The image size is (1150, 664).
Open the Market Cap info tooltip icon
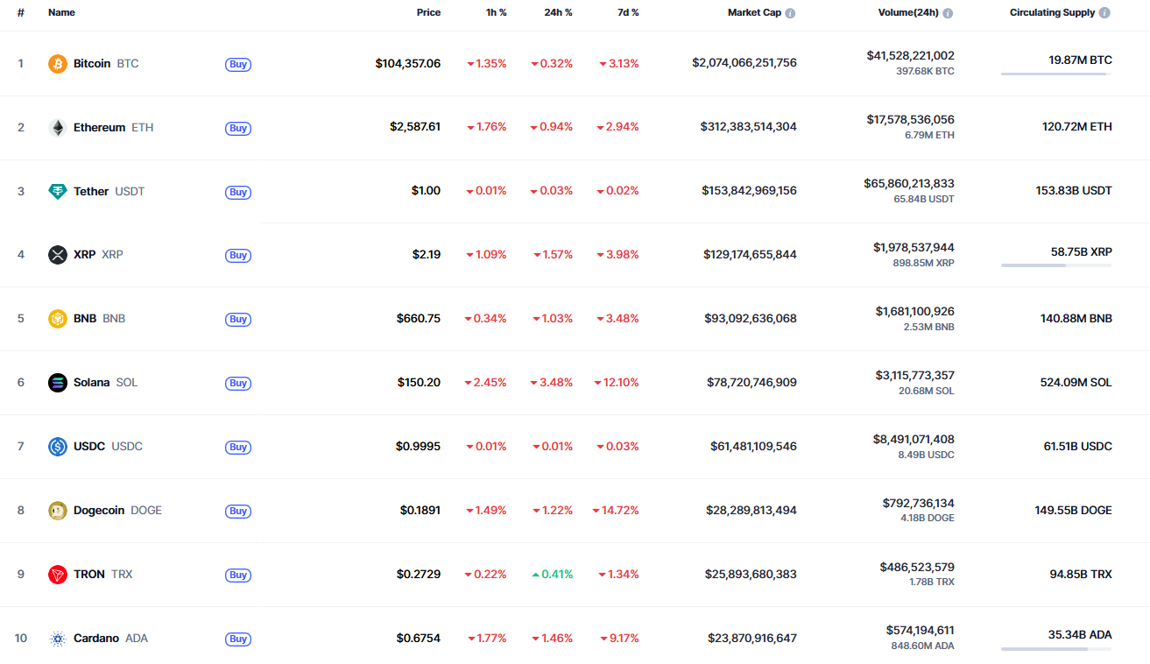tap(790, 13)
